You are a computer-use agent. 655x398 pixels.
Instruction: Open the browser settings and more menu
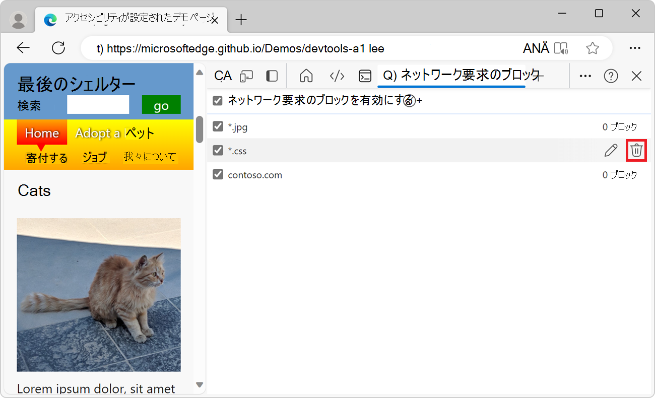click(x=635, y=48)
